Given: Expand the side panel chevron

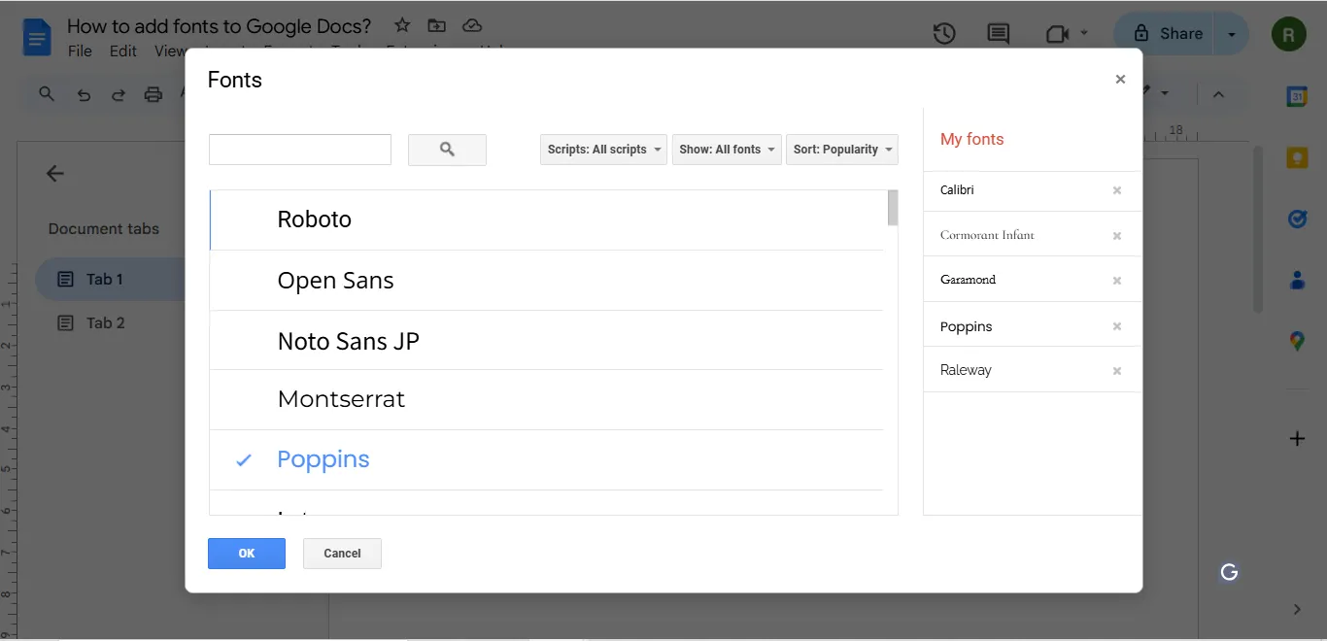Looking at the screenshot, I should point(1297,609).
